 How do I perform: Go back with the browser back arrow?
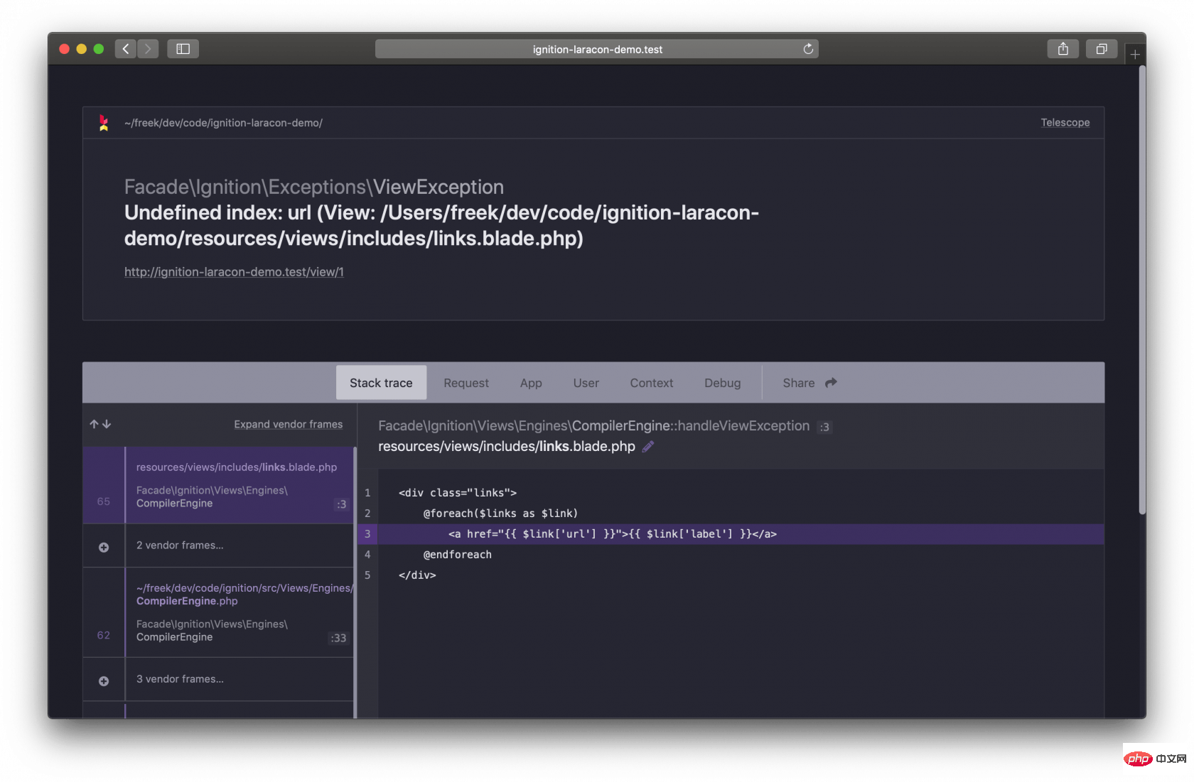pyautogui.click(x=126, y=49)
